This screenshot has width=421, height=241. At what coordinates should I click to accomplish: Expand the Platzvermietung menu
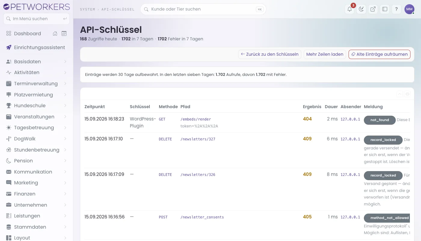click(36, 95)
